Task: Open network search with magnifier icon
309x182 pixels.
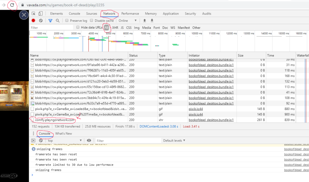Action: tap(58, 21)
